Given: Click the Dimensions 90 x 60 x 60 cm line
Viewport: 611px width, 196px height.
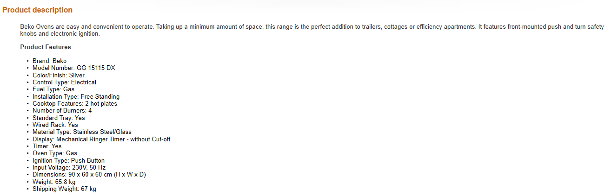Looking at the screenshot, I should pos(89,174).
